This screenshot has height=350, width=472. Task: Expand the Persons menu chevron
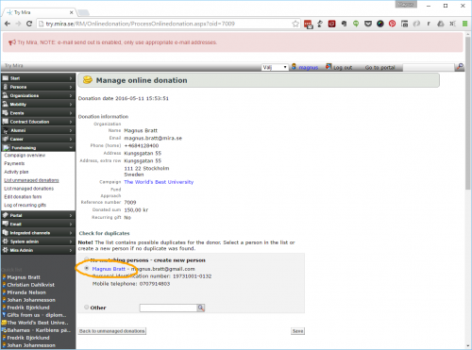tap(71, 87)
